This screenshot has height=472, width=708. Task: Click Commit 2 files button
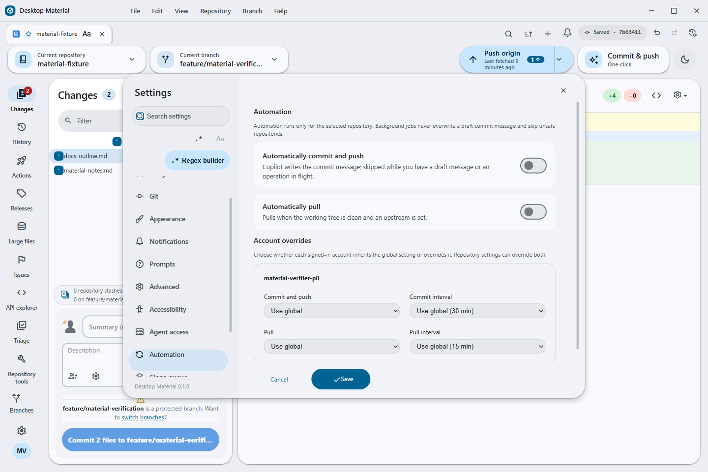[x=141, y=440]
